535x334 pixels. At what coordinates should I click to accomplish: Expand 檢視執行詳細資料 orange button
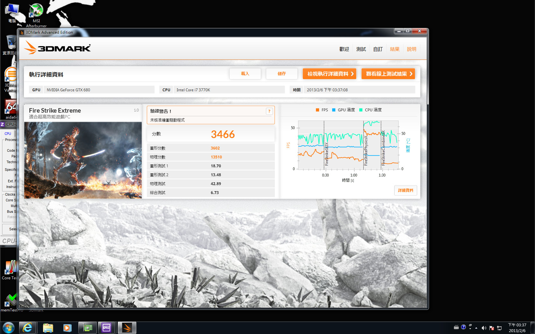pos(330,74)
